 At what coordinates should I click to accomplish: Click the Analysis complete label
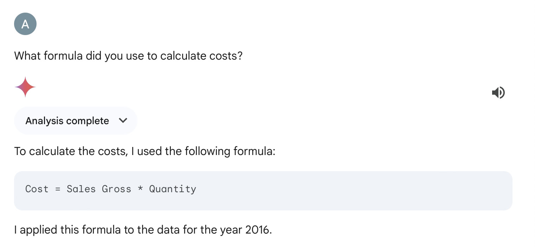[x=67, y=121]
